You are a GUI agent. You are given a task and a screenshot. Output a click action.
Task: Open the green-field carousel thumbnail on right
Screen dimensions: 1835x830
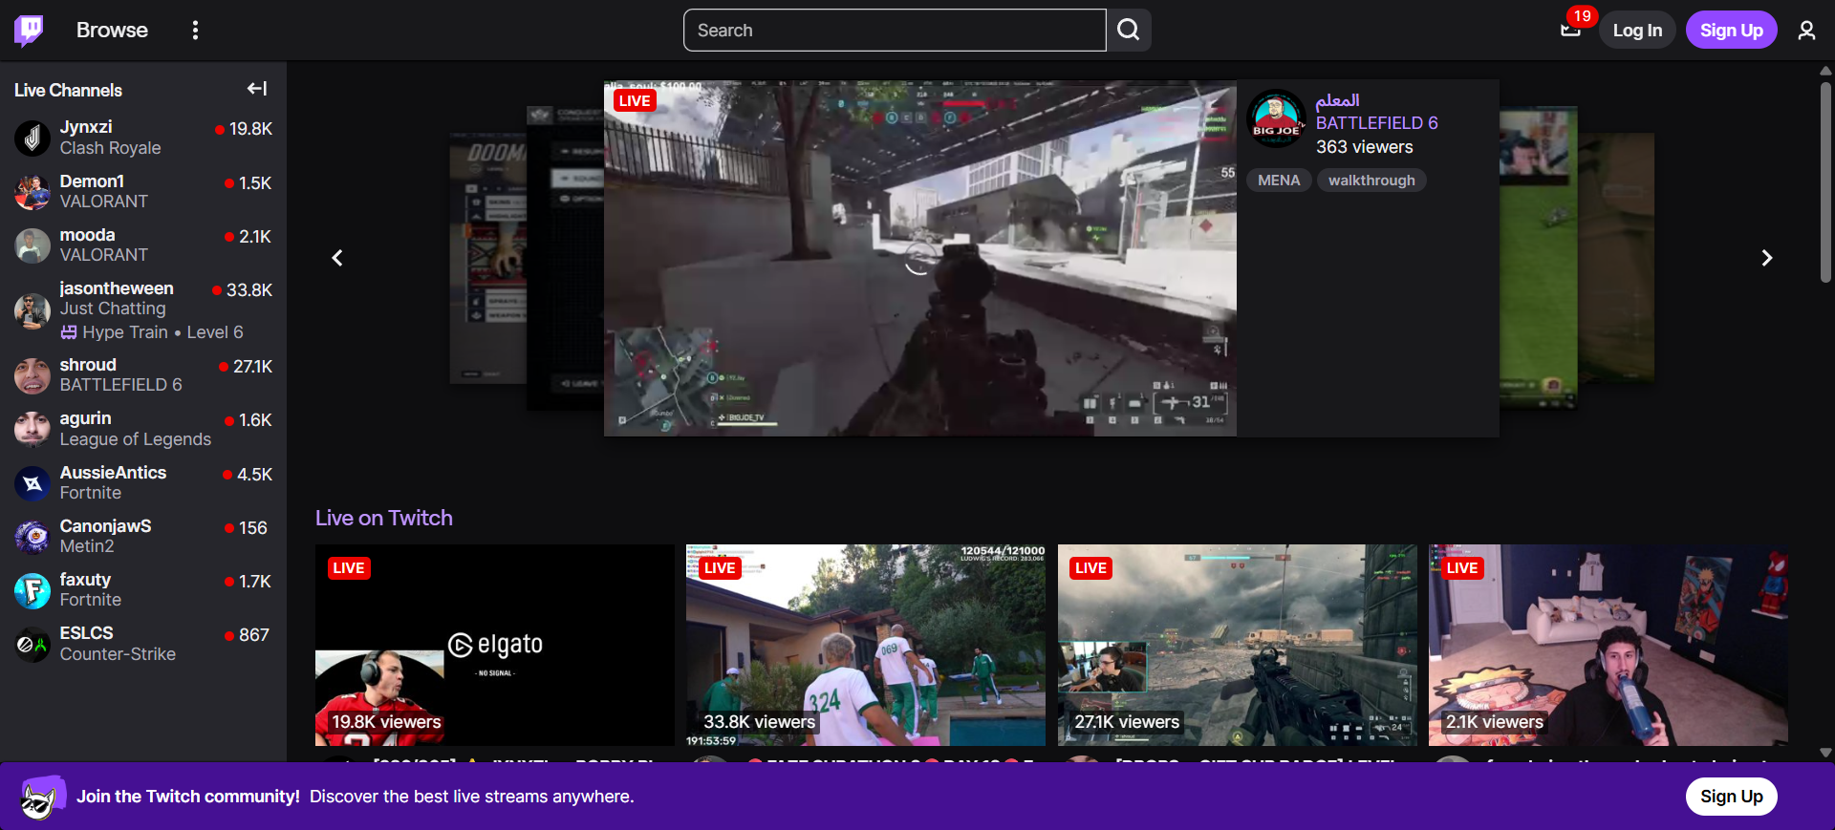[x=1539, y=258]
